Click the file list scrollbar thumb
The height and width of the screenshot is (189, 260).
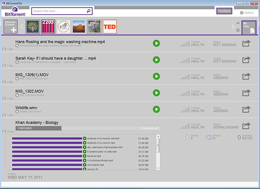pos(158,146)
